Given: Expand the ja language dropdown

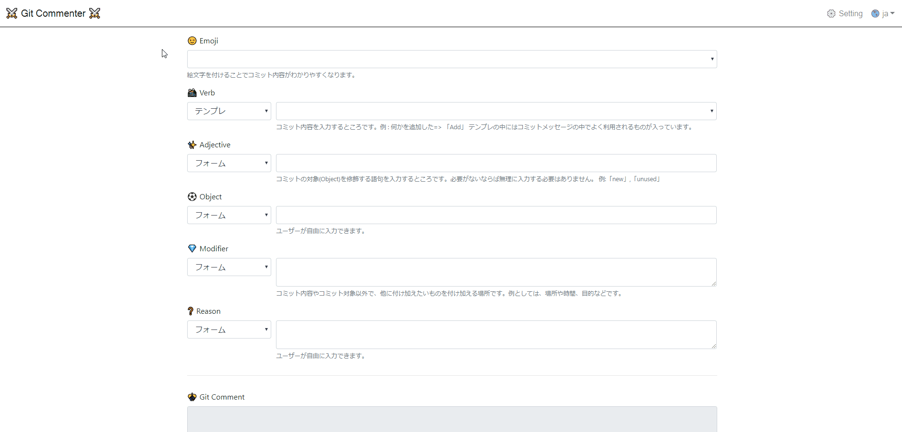Looking at the screenshot, I should click(886, 13).
